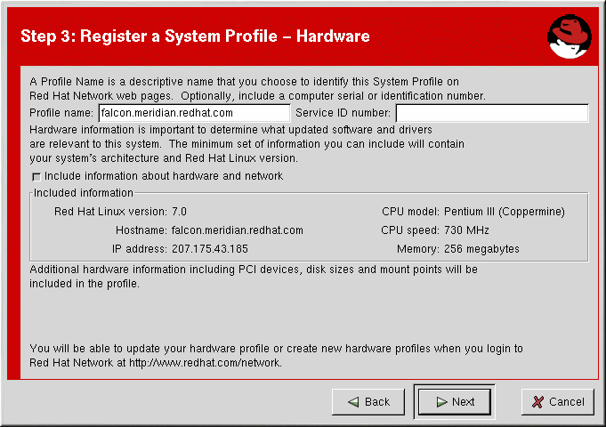Image resolution: width=606 pixels, height=427 pixels.
Task: Click the IP address value 207.175.43.185
Action: (x=209, y=249)
